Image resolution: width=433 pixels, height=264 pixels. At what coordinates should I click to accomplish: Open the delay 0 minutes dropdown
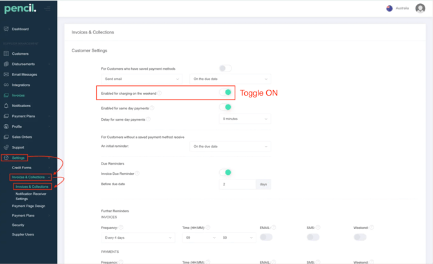244,119
